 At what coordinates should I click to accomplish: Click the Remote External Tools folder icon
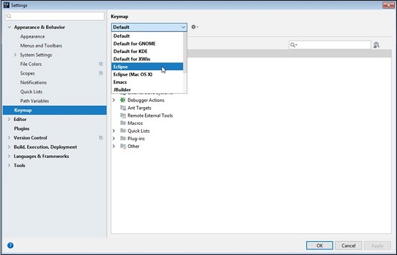coord(123,115)
